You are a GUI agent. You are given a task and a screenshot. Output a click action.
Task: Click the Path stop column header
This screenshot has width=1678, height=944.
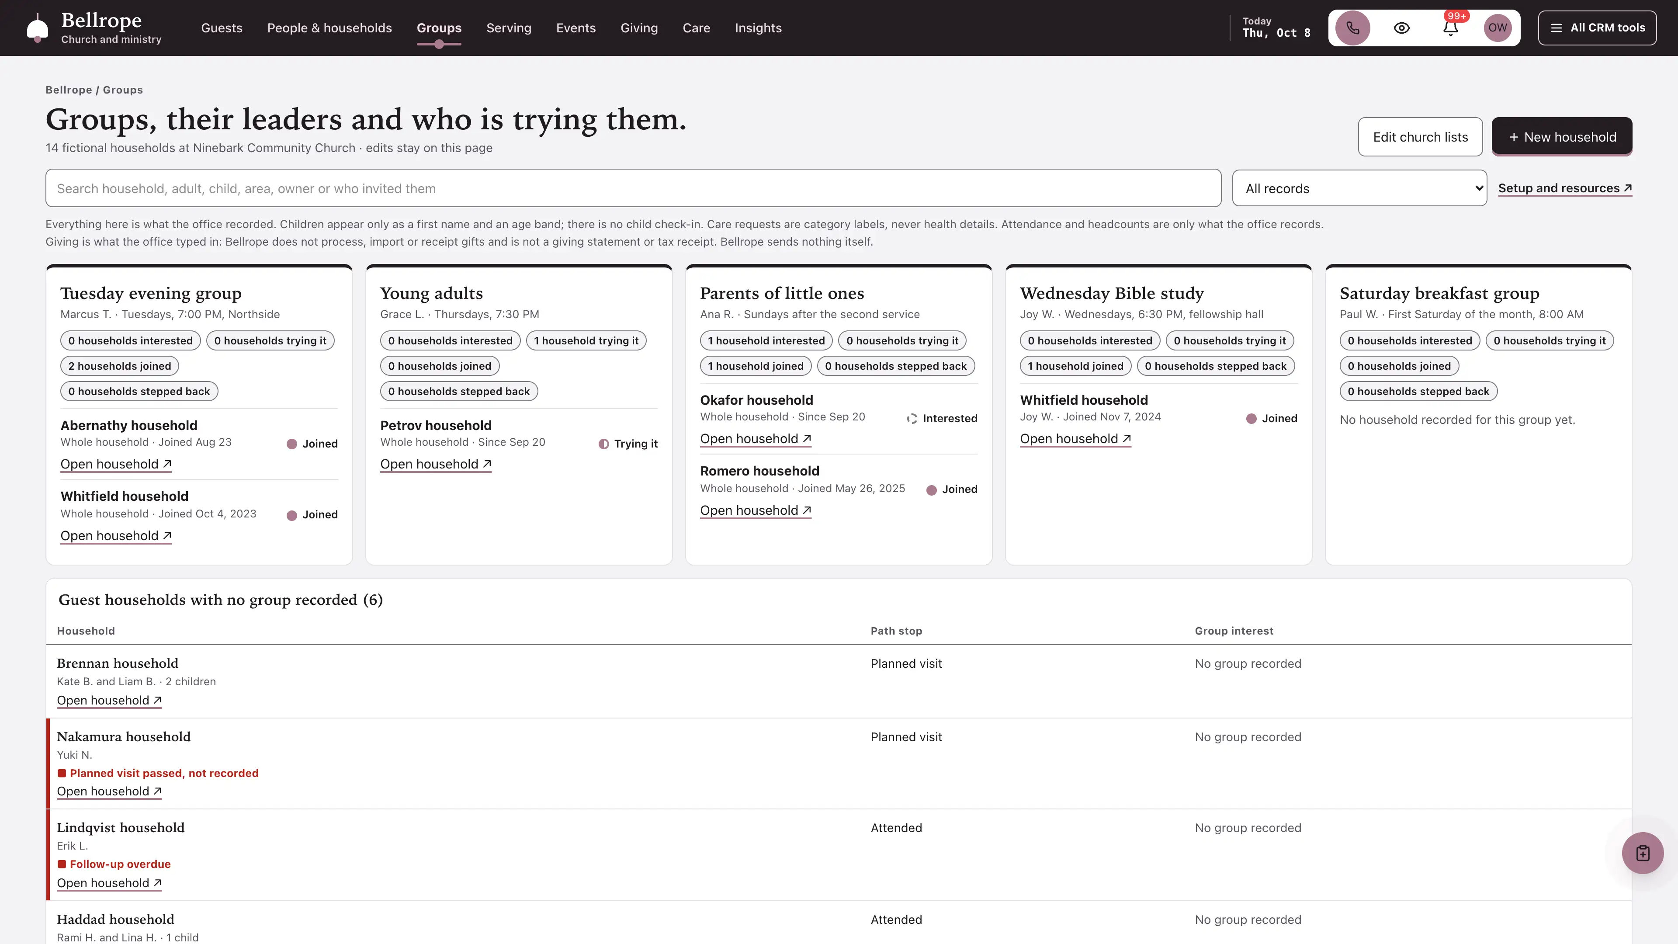[896, 631]
